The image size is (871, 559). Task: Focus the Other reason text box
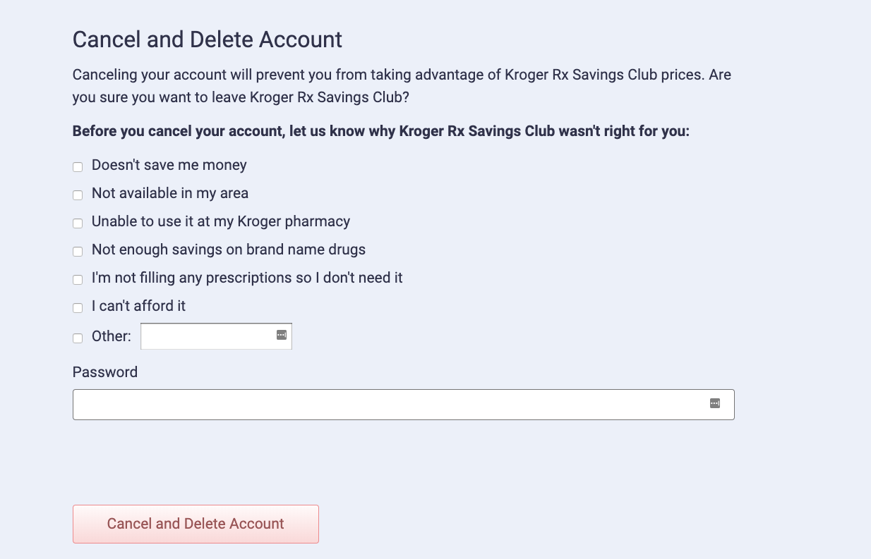click(x=205, y=336)
